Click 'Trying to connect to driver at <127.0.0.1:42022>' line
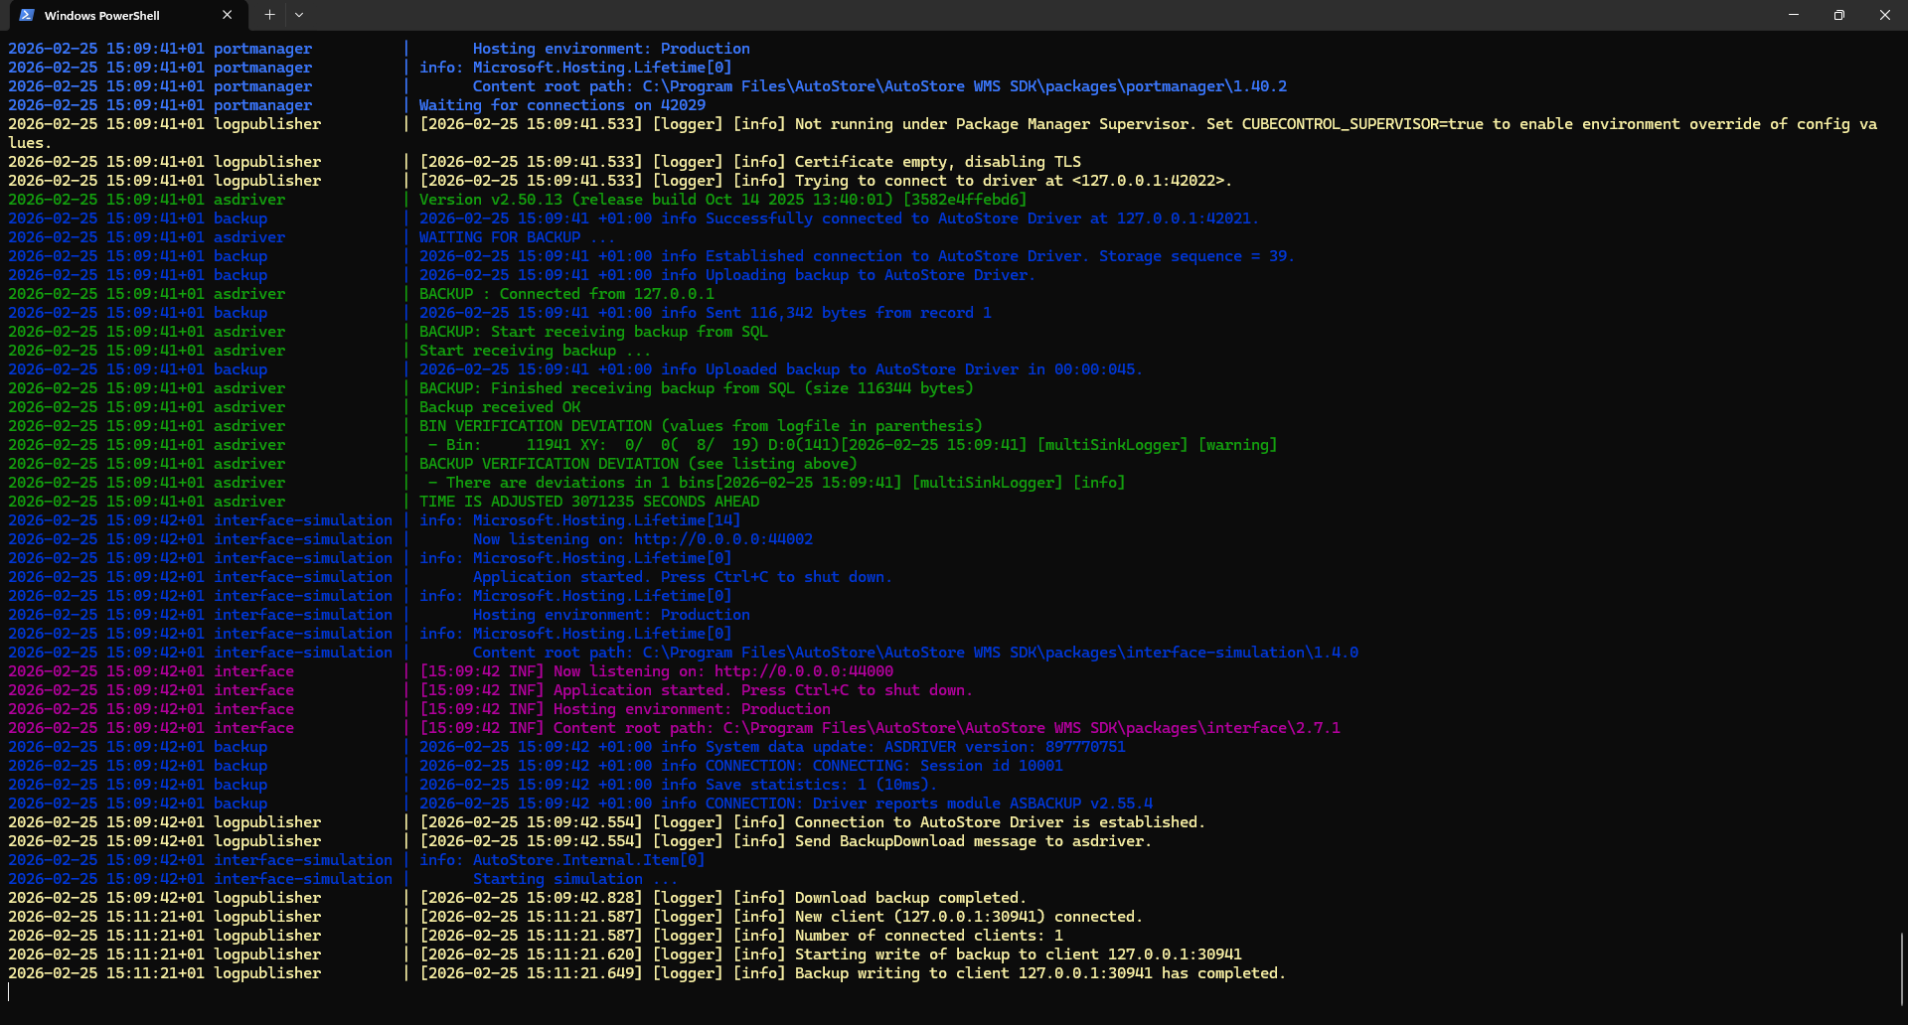The height and width of the screenshot is (1025, 1908). [1014, 181]
